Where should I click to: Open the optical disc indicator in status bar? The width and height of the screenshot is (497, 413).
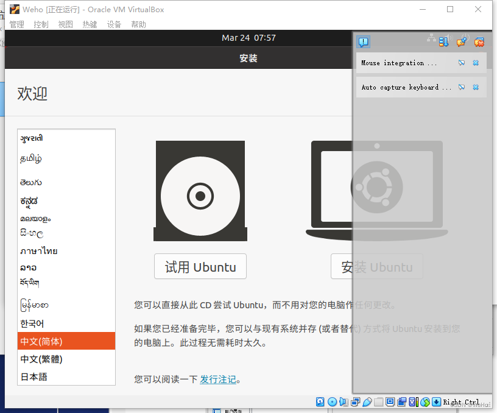332,402
